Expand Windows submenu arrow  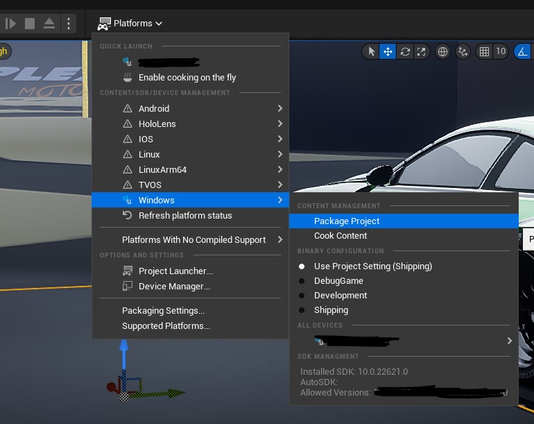click(280, 200)
